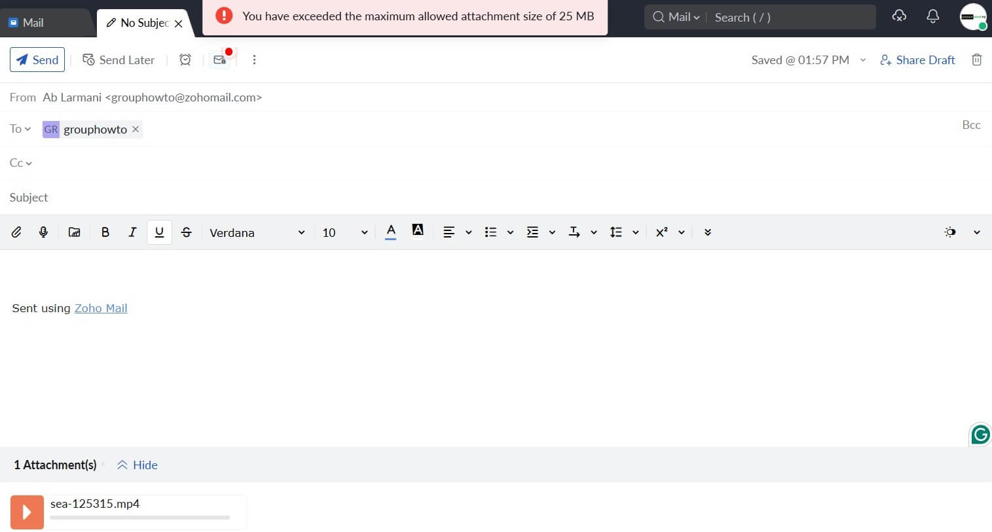Click the Send button
Image resolution: width=992 pixels, height=532 pixels.
tap(37, 60)
